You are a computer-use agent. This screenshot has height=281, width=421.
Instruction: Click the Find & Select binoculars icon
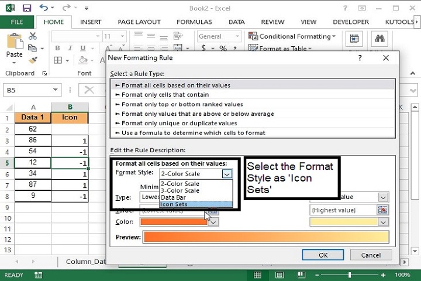[379, 39]
